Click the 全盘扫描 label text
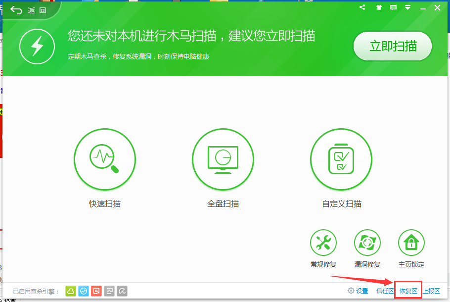This screenshot has height=302, width=450. [x=223, y=204]
